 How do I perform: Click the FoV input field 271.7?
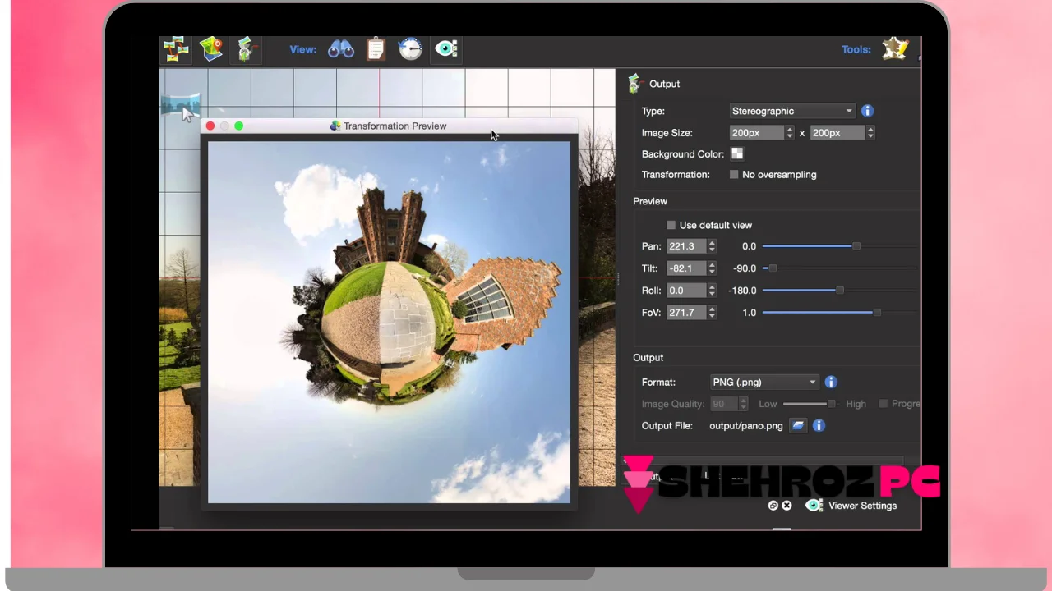686,313
